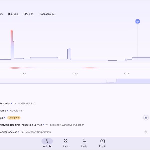Click the microphone icon in the Unsigned row
The width and height of the screenshot is (150, 150).
point(146,118)
